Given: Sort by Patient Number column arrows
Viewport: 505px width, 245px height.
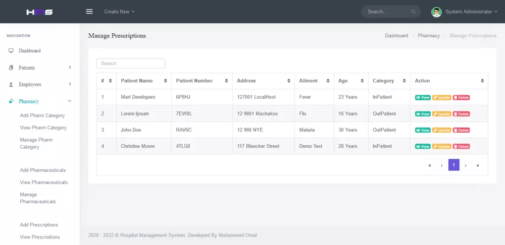Looking at the screenshot, I should tap(226, 81).
